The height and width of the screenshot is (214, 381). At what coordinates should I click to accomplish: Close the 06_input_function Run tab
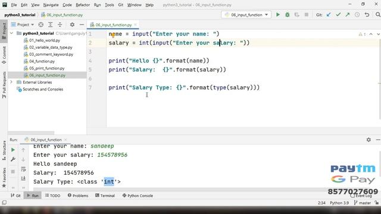click(x=65, y=140)
